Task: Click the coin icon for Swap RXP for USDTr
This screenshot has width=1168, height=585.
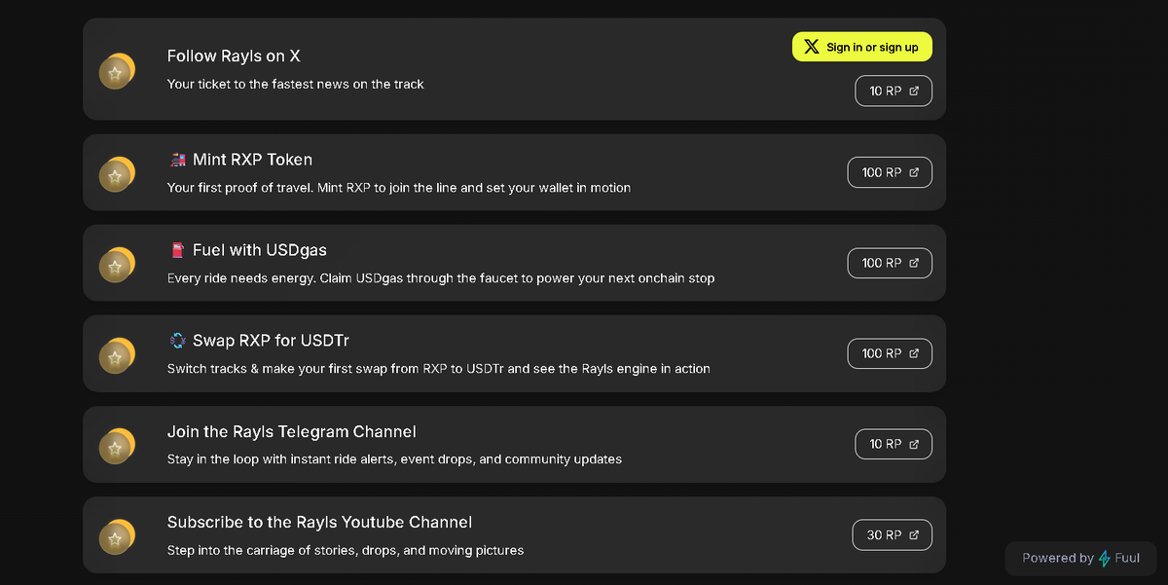Action: [117, 354]
